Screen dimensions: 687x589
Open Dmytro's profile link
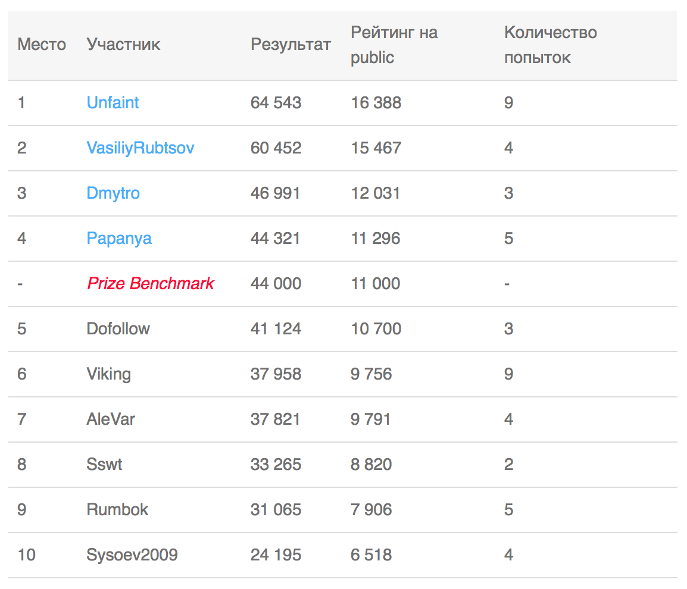point(113,193)
